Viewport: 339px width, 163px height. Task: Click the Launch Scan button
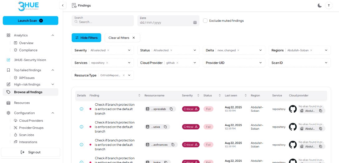click(31, 21)
